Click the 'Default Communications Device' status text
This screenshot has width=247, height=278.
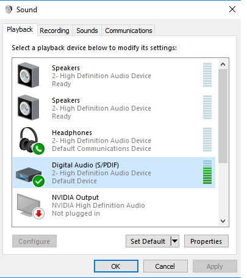[x=101, y=148]
